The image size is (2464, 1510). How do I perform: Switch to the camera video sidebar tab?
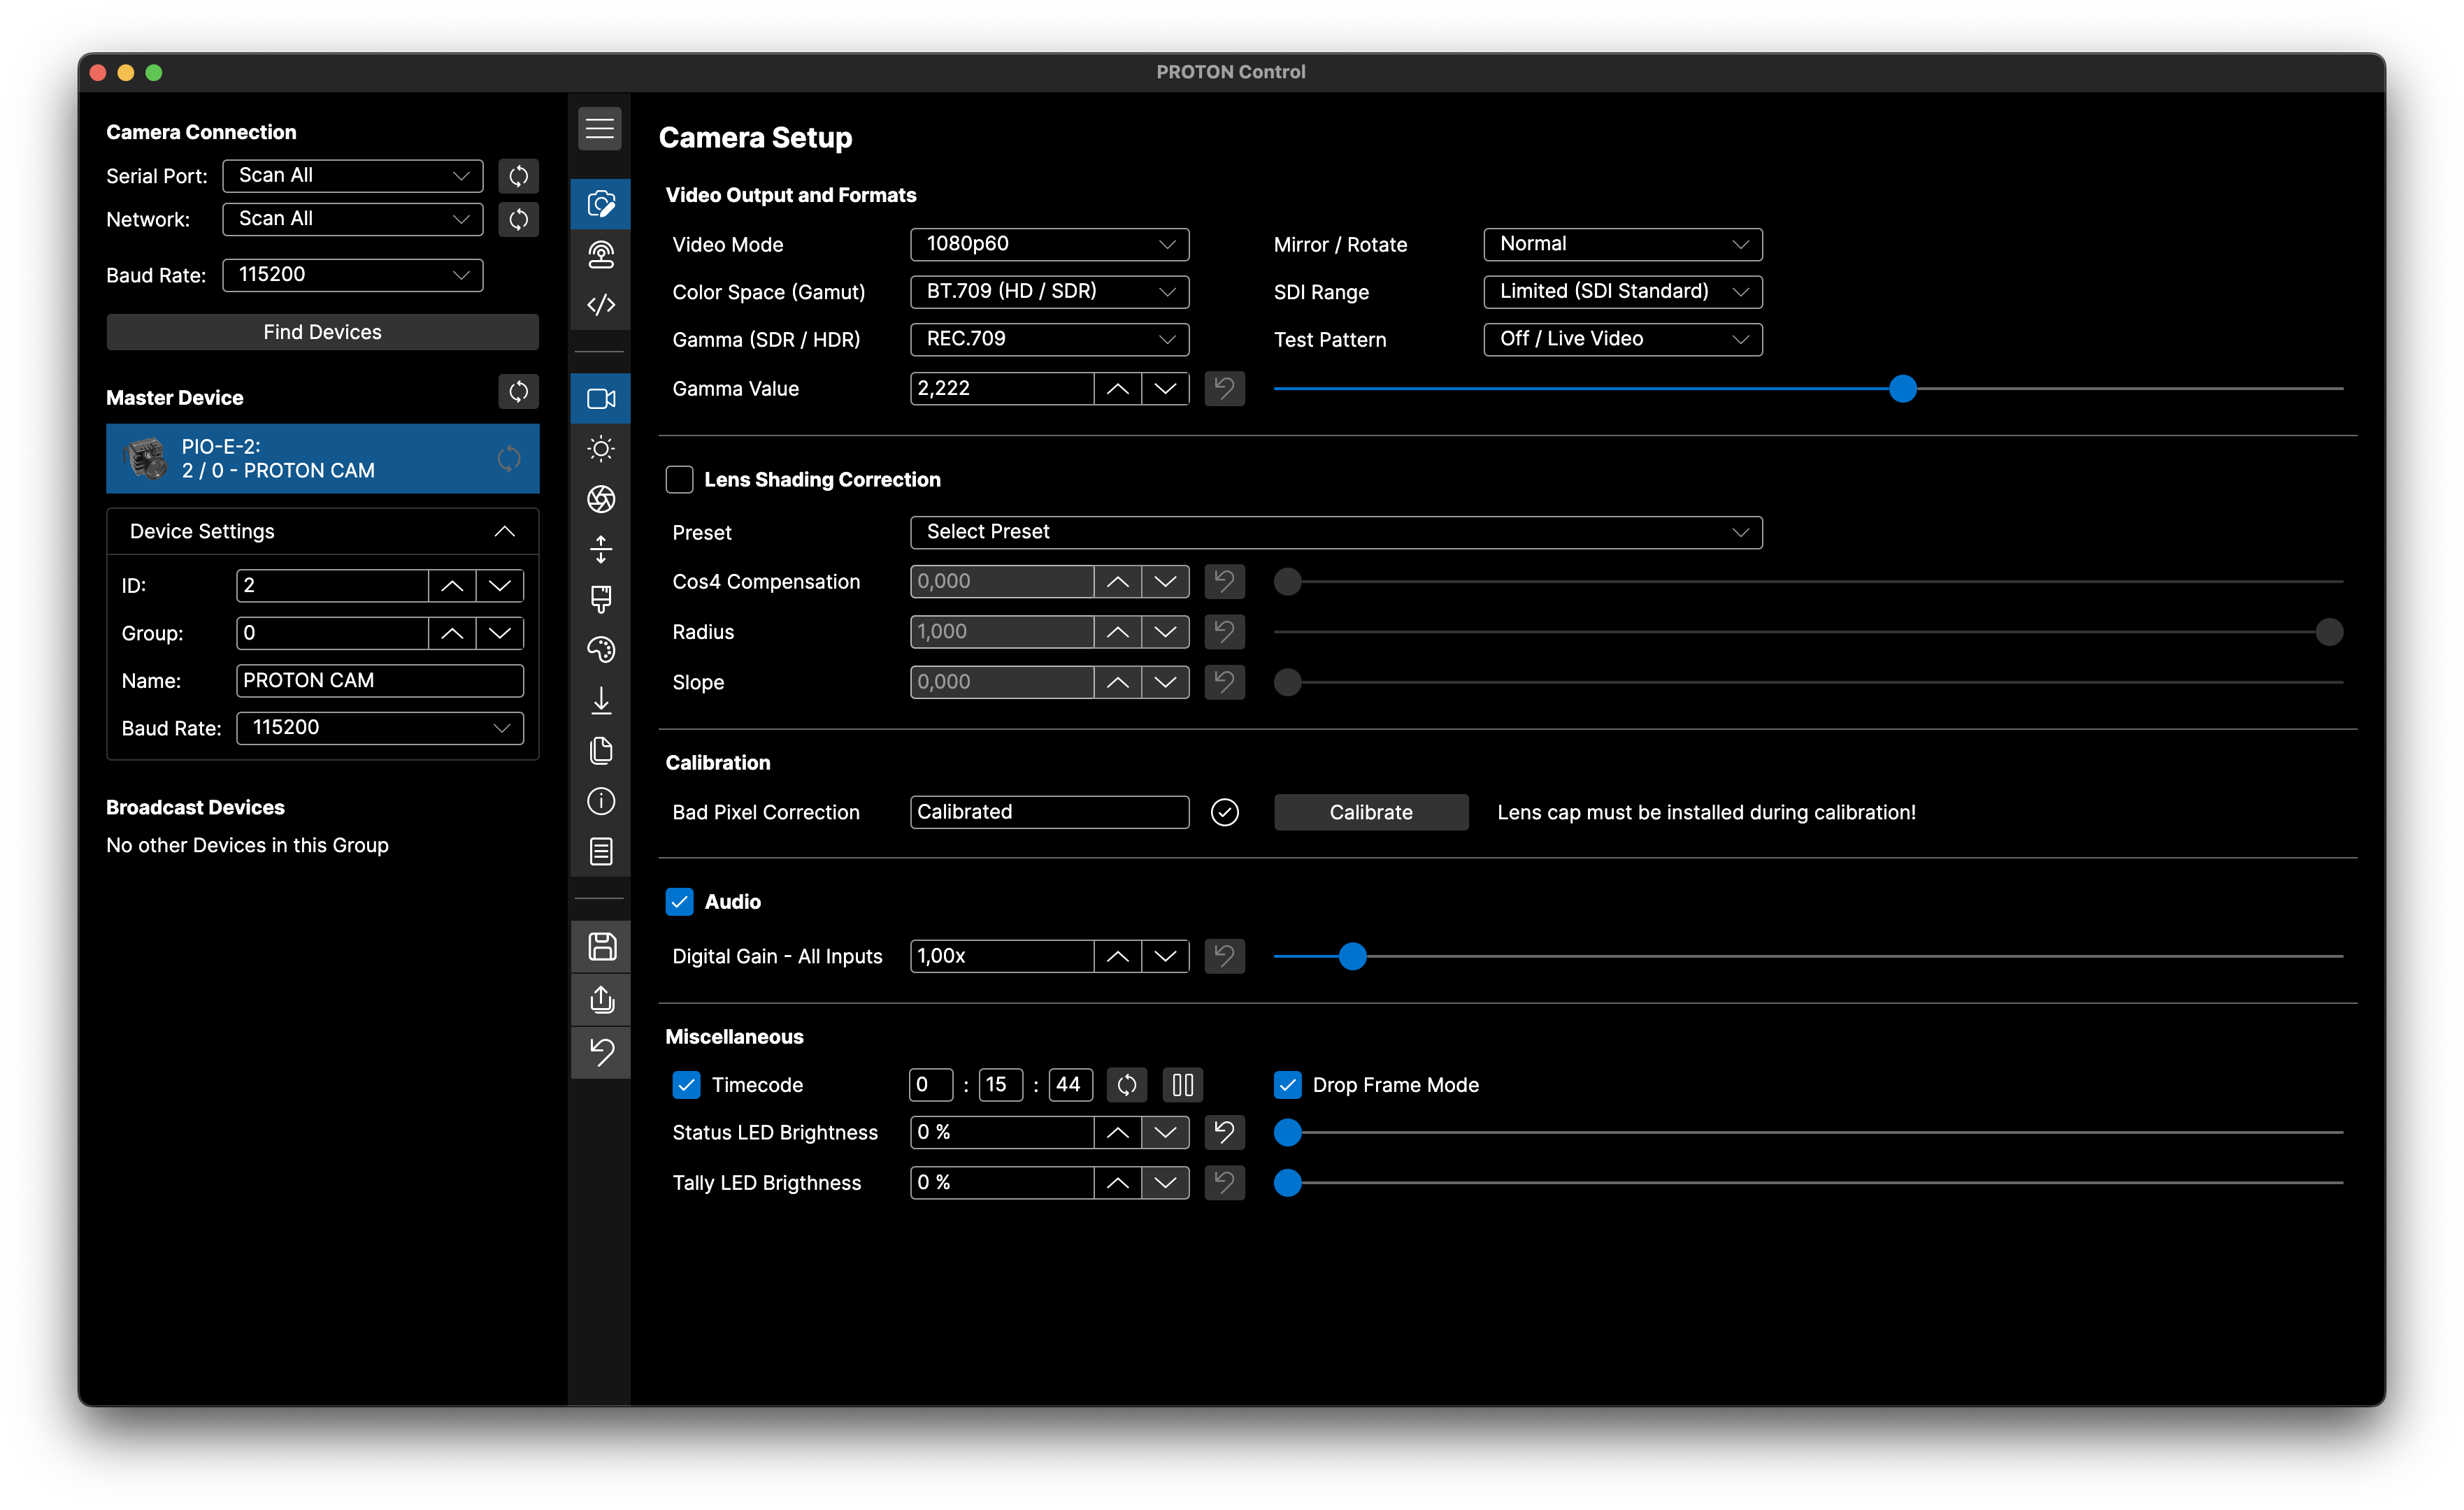click(x=600, y=399)
